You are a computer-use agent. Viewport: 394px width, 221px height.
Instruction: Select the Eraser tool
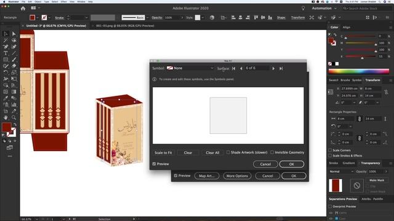[14, 66]
